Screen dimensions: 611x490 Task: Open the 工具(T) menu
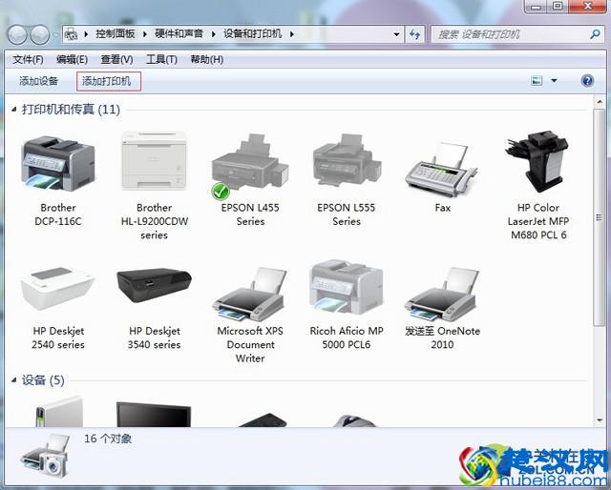(161, 59)
